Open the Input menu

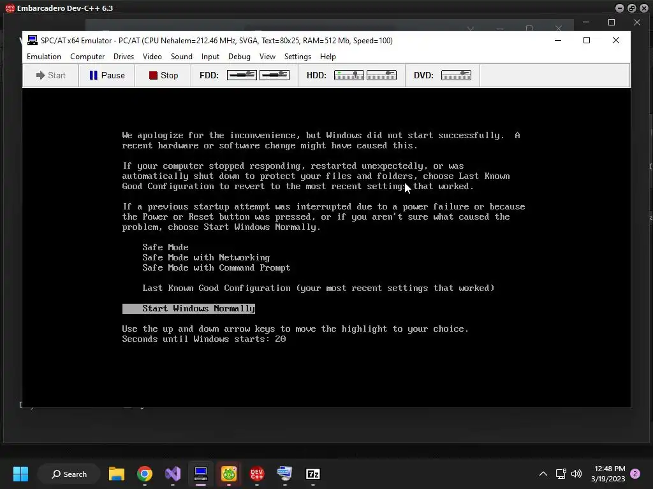[210, 57]
